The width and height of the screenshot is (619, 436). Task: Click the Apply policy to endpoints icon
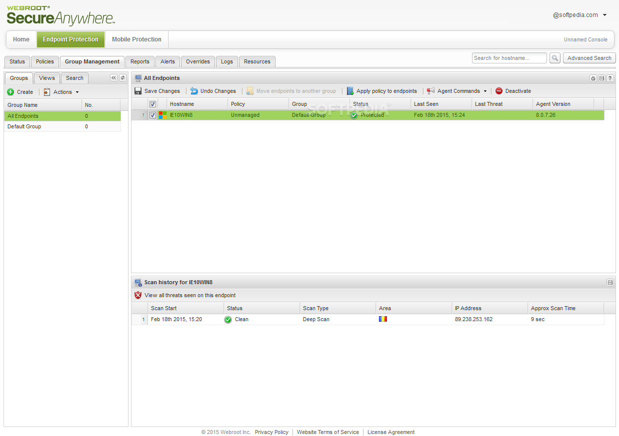[350, 91]
